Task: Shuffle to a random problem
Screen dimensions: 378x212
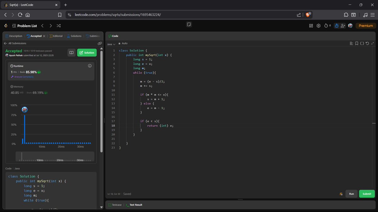Action: pyautogui.click(x=59, y=25)
